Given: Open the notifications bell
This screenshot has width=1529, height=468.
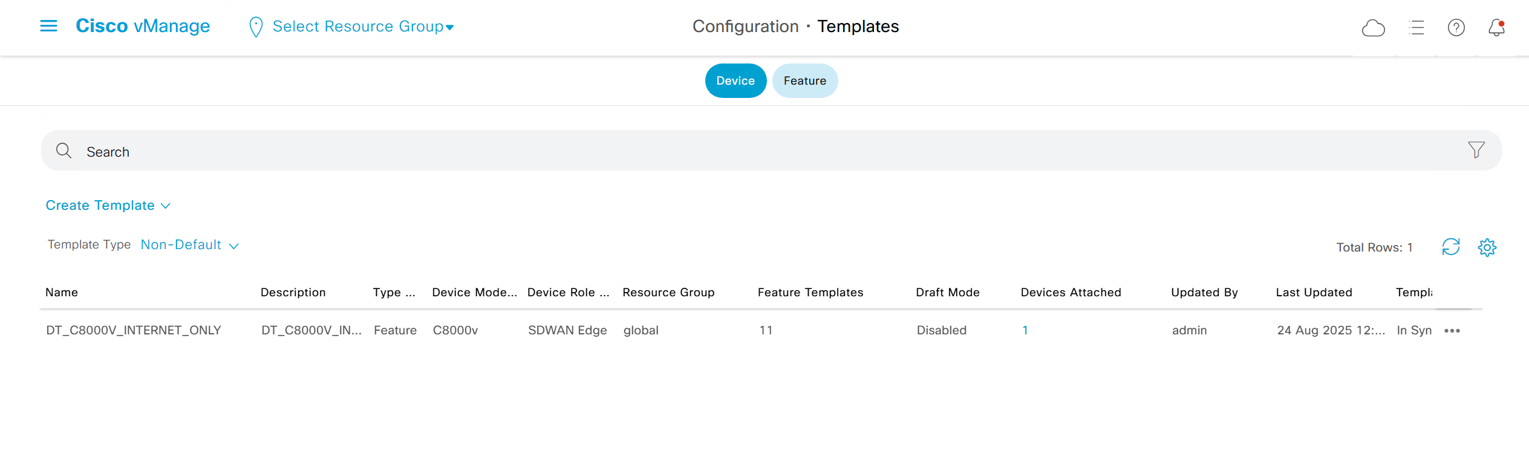Looking at the screenshot, I should click(x=1496, y=28).
